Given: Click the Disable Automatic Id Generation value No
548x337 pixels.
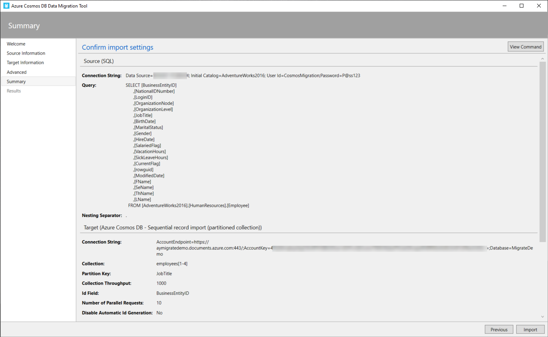Looking at the screenshot, I should [159, 313].
